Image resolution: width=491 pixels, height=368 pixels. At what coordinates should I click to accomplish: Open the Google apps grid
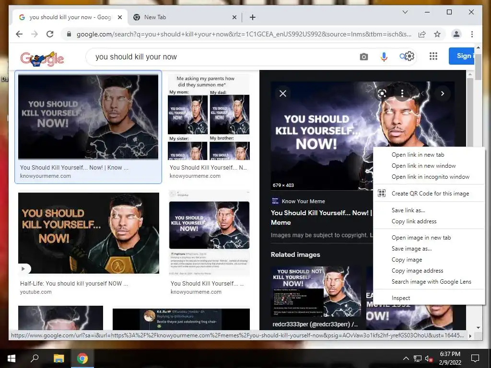click(x=433, y=56)
